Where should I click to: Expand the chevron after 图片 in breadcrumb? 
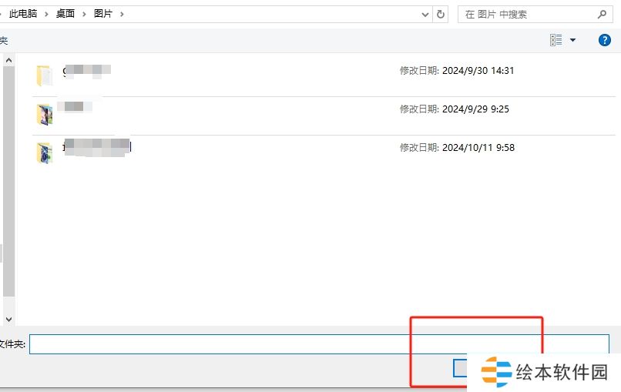(121, 14)
